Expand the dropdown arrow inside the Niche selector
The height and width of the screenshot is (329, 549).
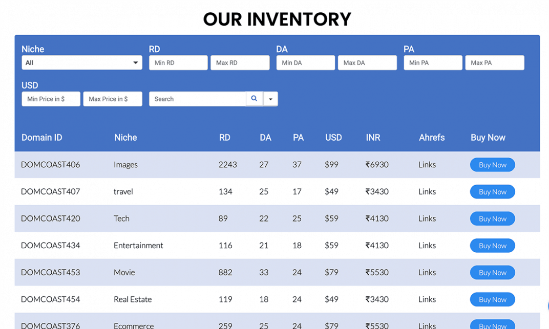pos(136,62)
